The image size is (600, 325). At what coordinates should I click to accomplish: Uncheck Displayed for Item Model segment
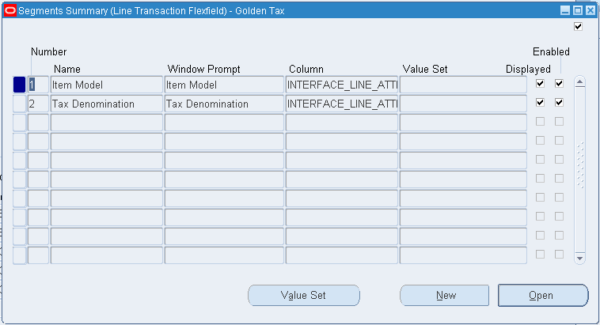click(540, 83)
